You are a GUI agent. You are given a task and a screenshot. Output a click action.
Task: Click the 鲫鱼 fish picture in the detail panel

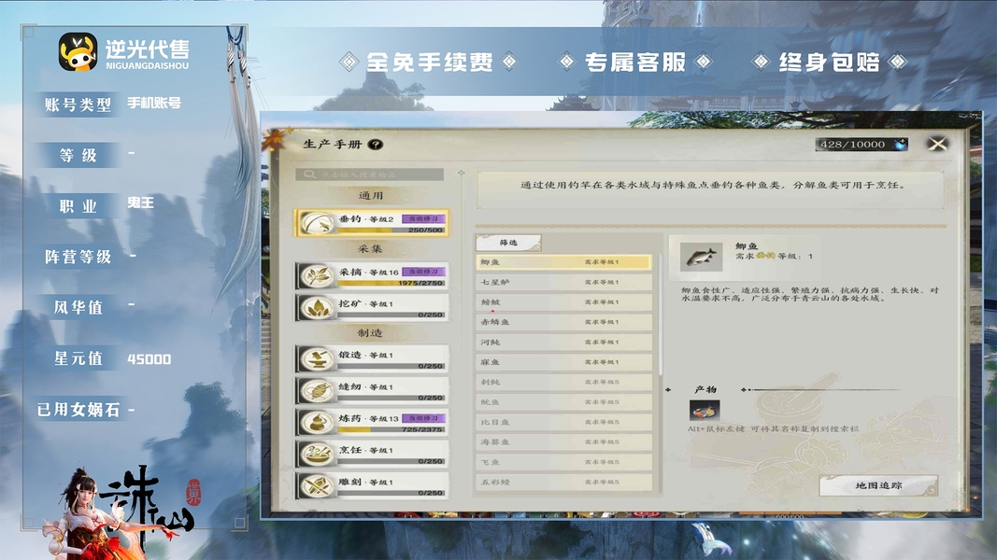701,257
